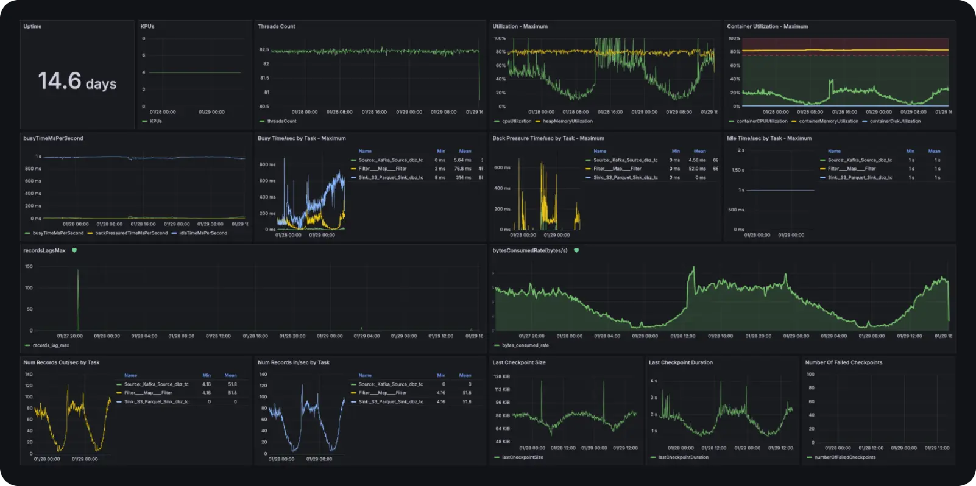Select Sink S3_Parquet row in Num Records Out legend
This screenshot has width=976, height=486.
156,402
